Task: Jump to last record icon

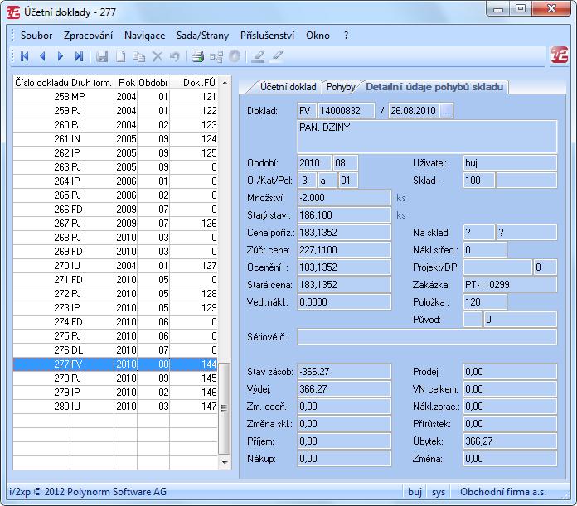Action: 79,56
